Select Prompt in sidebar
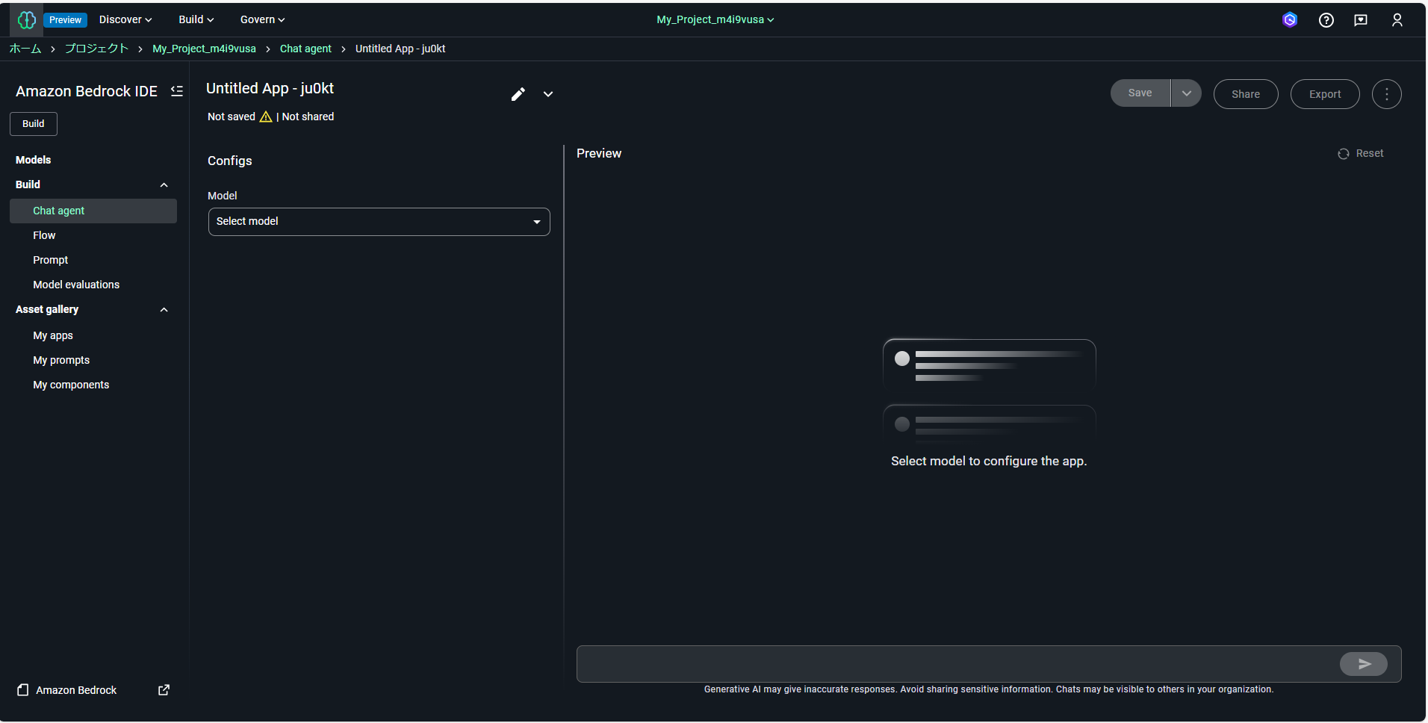This screenshot has height=723, width=1428. click(x=50, y=260)
